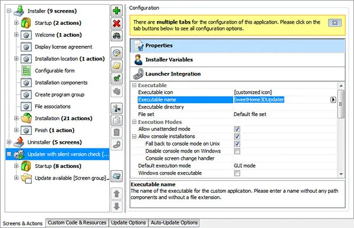Click the scissors Cut icon
Image resolution: width=354 pixels, height=228 pixels.
(x=116, y=108)
